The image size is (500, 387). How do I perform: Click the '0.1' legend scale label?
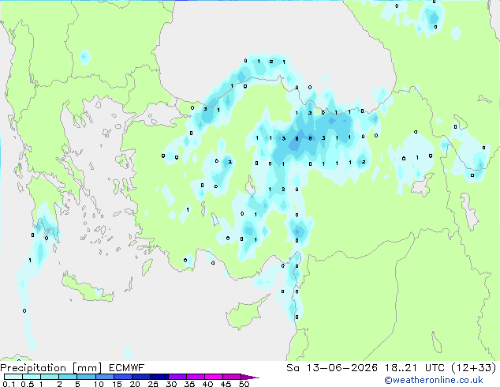[9, 384]
